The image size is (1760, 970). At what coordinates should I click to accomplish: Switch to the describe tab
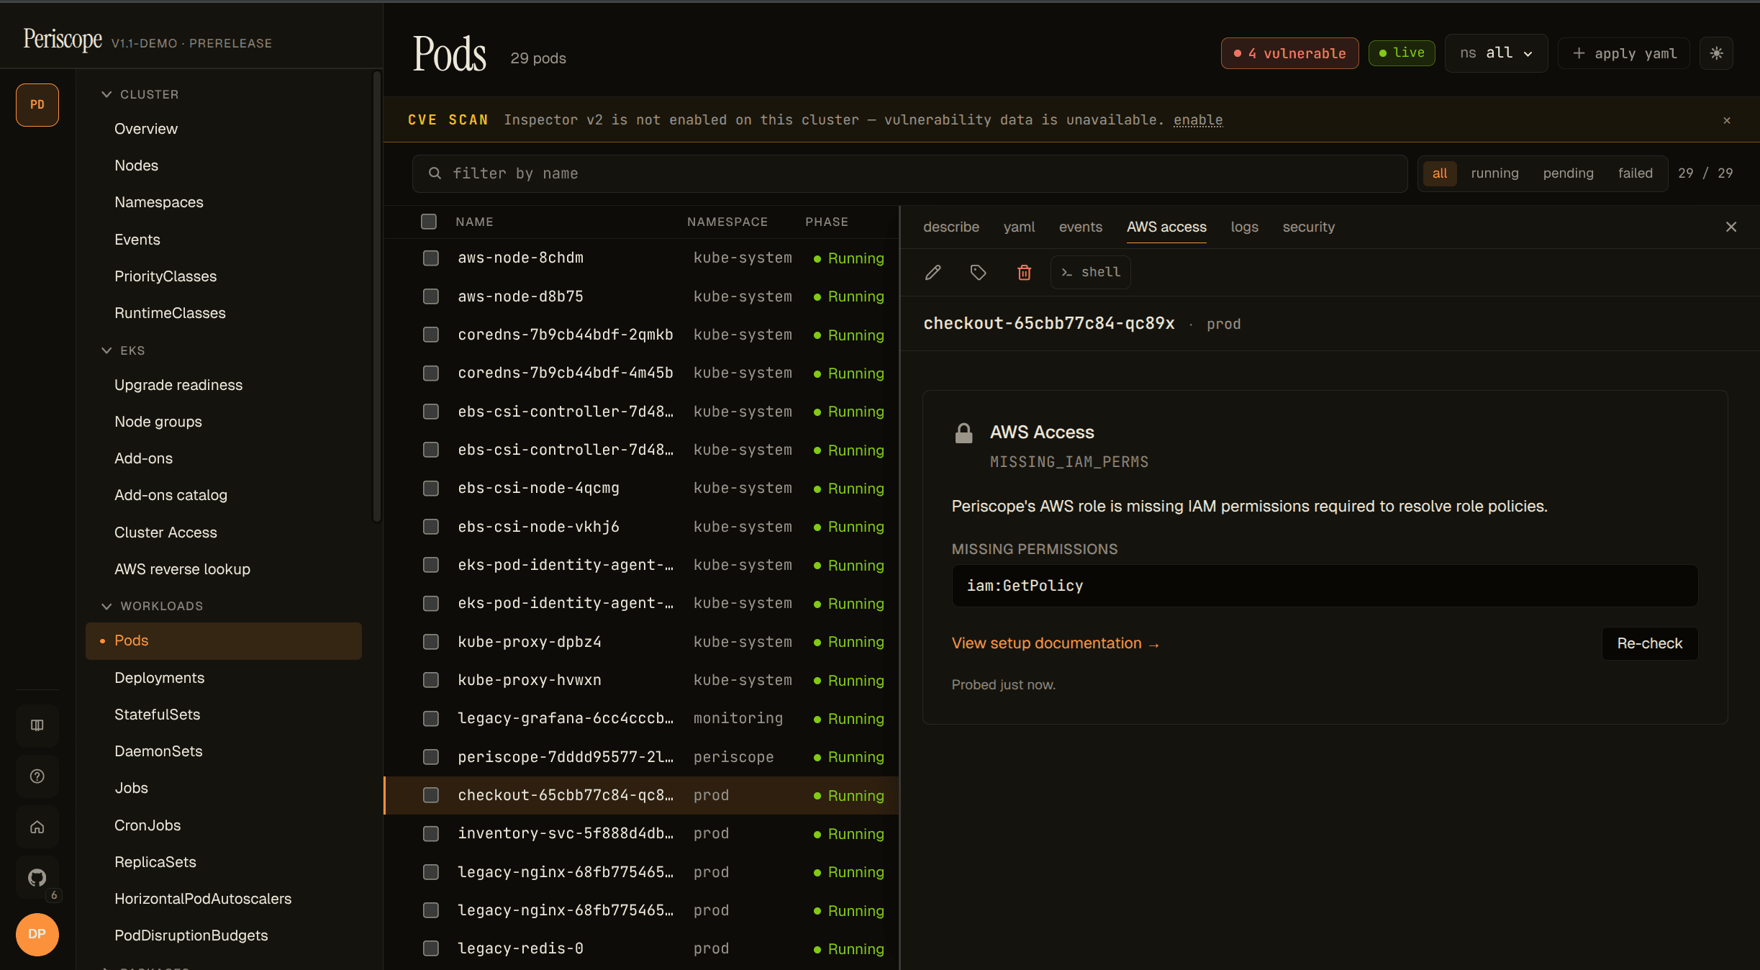tap(951, 227)
